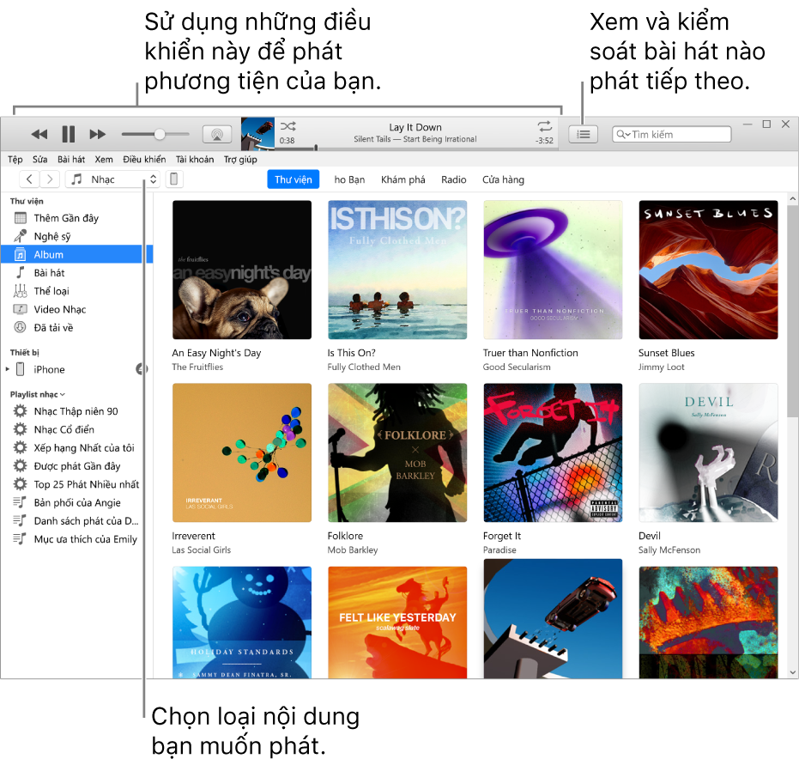Image resolution: width=799 pixels, height=765 pixels.
Task: Open the Điều khiển menu
Action: 144,160
